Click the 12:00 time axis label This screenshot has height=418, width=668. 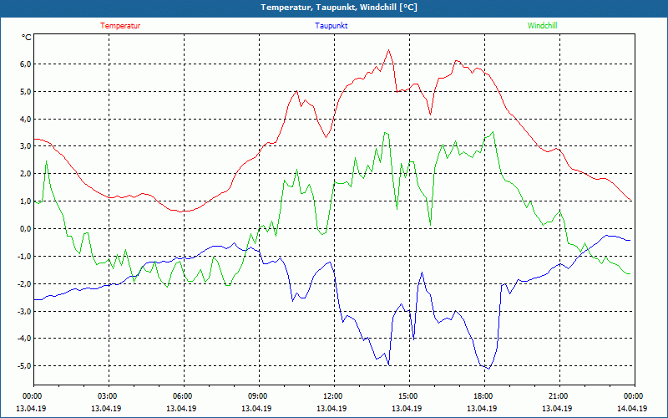(x=332, y=396)
